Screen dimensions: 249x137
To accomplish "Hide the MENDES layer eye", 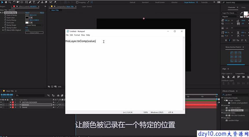I will tap(1, 105).
